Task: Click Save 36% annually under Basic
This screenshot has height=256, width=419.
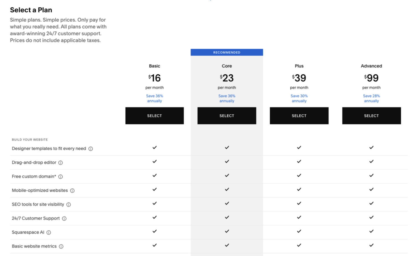Action: pos(154,98)
